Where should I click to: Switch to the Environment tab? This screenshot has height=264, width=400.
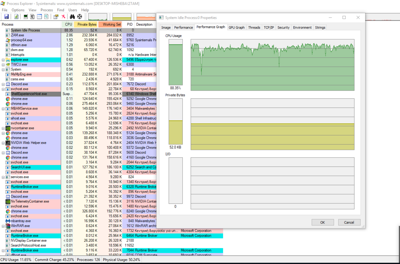[x=302, y=27]
